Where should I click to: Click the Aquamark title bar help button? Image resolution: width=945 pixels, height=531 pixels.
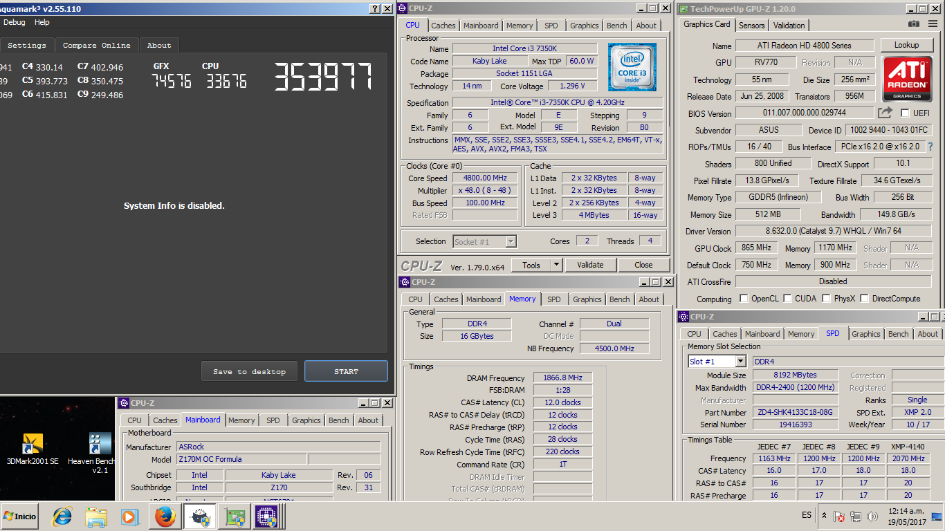[x=376, y=8]
